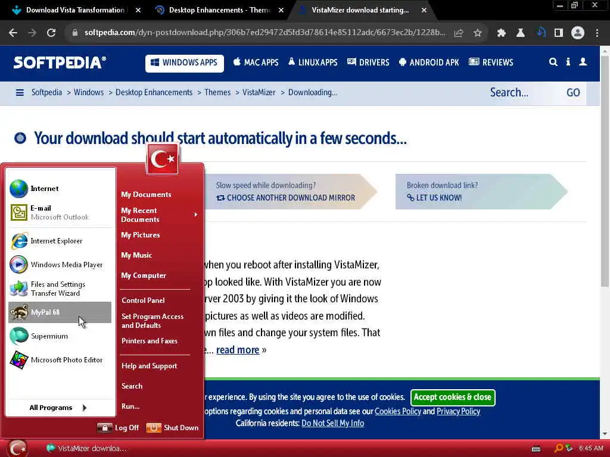Click Softpedia search magnifier icon
This screenshot has width=610, height=457.
(x=553, y=62)
